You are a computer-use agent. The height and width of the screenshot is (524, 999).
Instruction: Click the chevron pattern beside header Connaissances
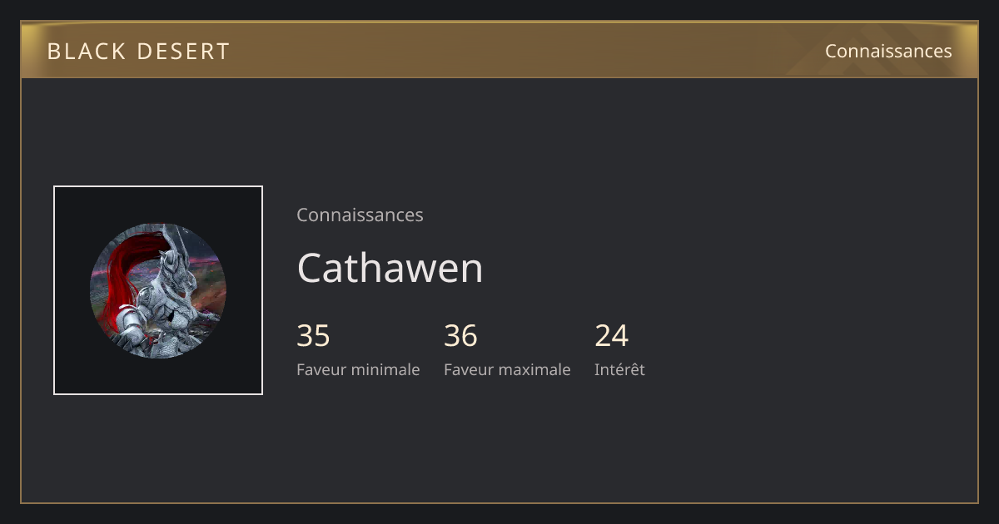coord(882,51)
